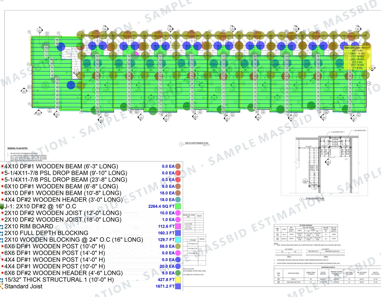
Task: Click the count-marker icon beside 6X10 WOODEN BEAM (6'-8" LONG)
Action: coord(2,186)
